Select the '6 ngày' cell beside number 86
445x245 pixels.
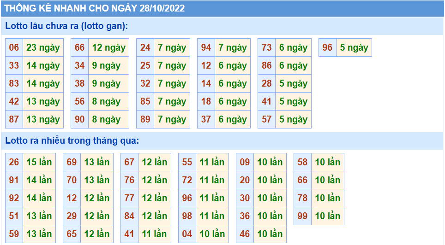pyautogui.click(x=293, y=65)
